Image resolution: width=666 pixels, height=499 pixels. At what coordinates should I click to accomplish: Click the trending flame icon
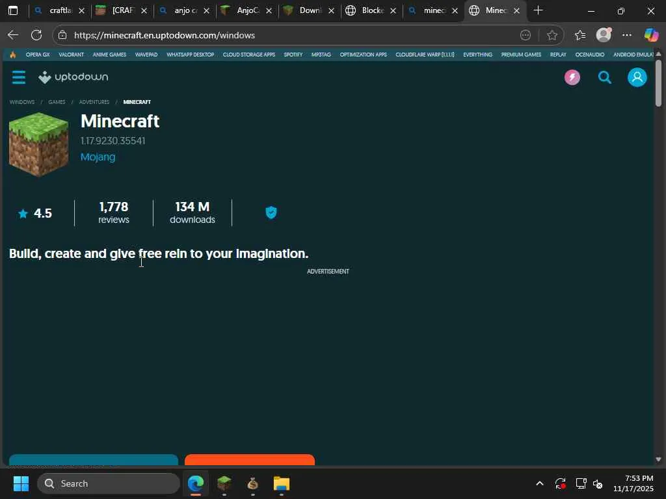click(x=13, y=55)
